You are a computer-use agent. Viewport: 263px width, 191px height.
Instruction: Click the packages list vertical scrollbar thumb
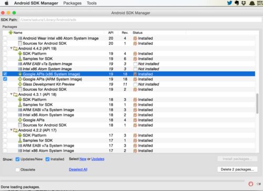point(257,104)
